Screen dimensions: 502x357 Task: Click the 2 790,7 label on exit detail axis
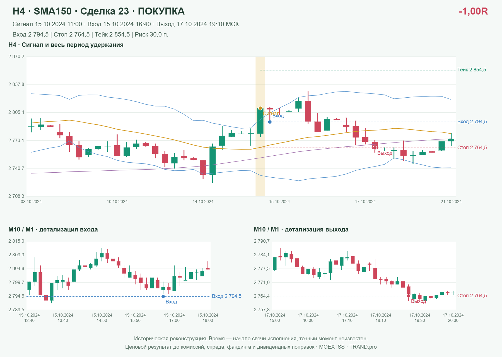262,241
